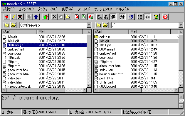Viewport: 185px width, 116px height.
Task: Select remote file karucounter.htm
Action: [x=111, y=74]
